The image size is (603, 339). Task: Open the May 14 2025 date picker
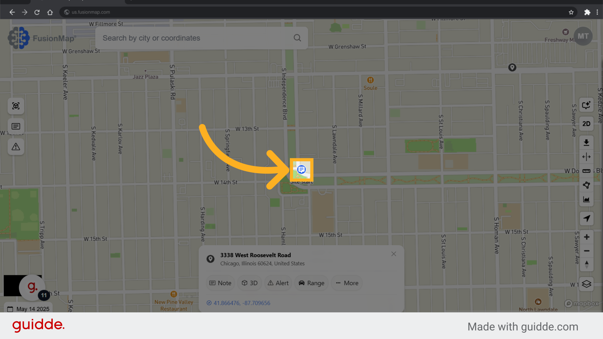point(28,309)
